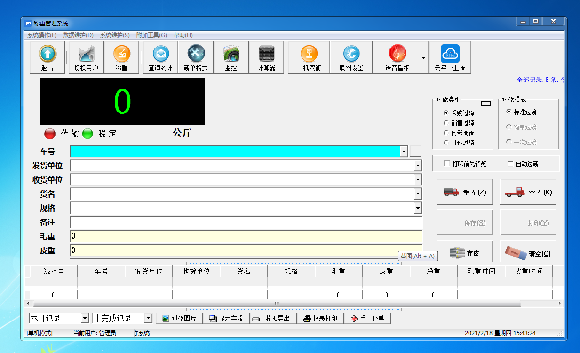Tick the 自动过磅 checkbox
The width and height of the screenshot is (580, 353).
pos(510,164)
